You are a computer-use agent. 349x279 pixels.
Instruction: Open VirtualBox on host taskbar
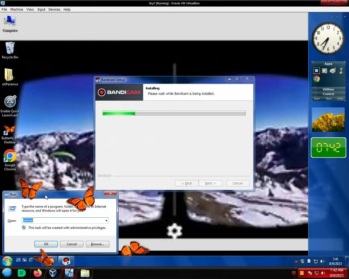click(x=53, y=273)
